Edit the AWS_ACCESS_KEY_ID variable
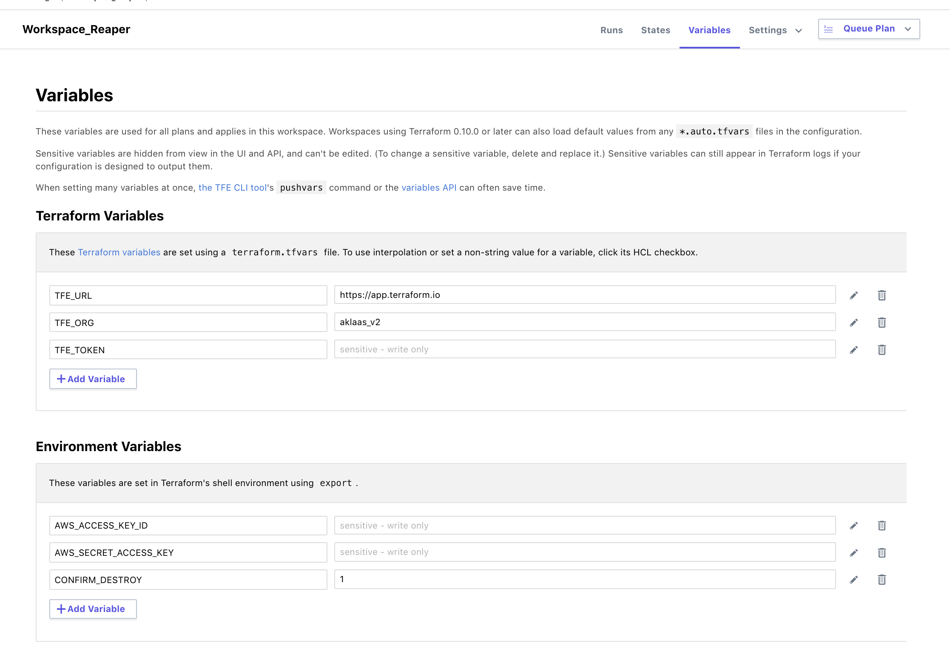This screenshot has height=652, width=950. point(853,526)
